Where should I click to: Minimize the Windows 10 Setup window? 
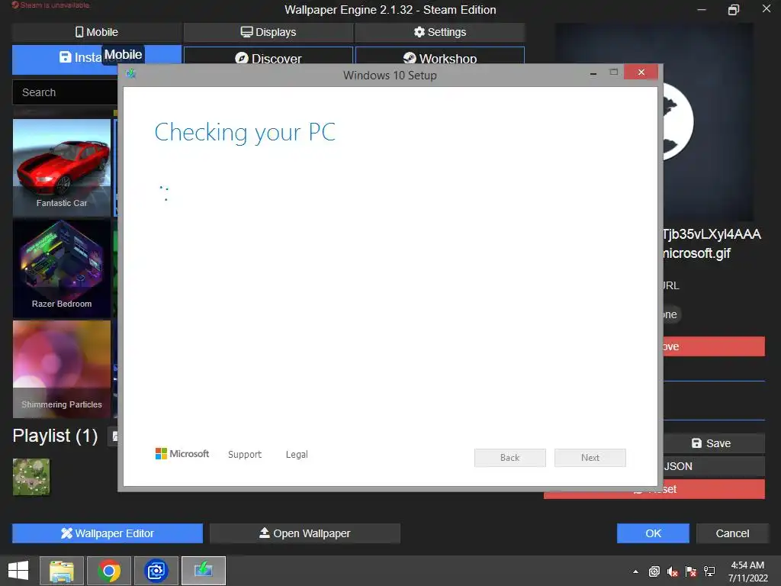point(593,73)
